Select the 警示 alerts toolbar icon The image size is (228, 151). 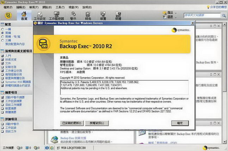73,16
